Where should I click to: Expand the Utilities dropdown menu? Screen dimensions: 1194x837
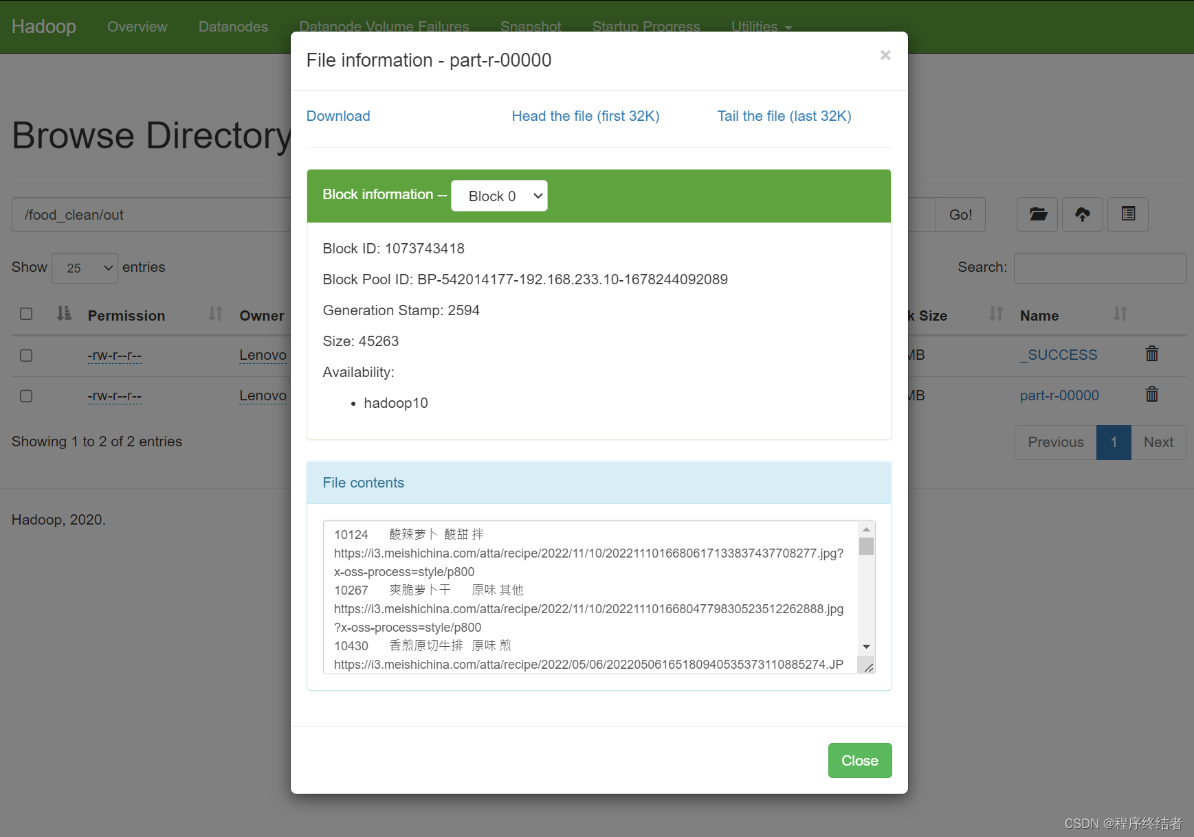click(762, 27)
